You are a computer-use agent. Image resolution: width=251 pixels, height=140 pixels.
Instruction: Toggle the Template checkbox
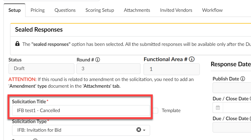pyautogui.click(x=155, y=110)
